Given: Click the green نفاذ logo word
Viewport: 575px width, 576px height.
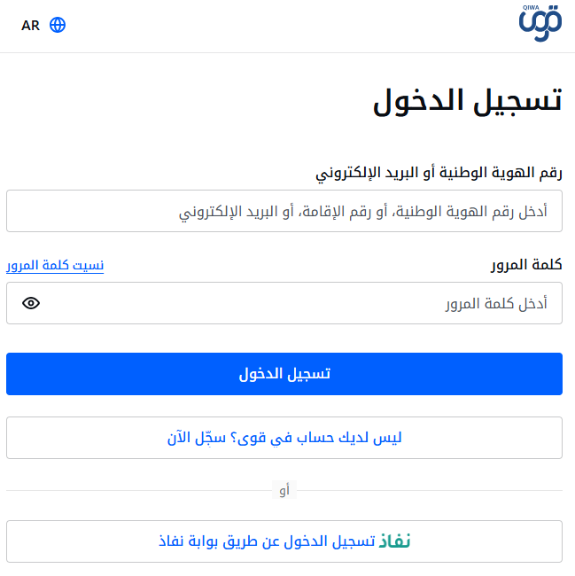Looking at the screenshot, I should click(x=394, y=541).
